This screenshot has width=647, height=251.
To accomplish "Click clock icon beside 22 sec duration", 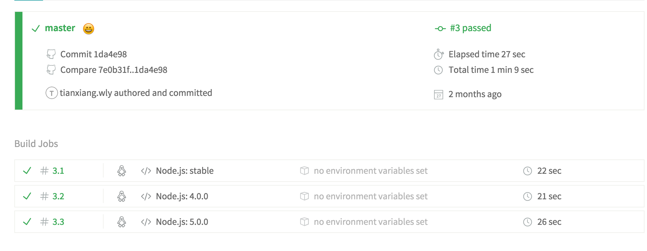I will 527,171.
